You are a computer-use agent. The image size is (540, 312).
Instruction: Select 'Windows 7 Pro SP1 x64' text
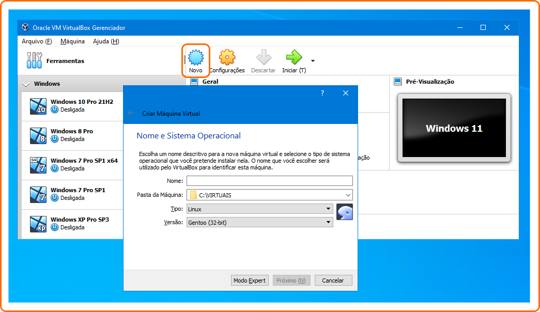point(84,161)
